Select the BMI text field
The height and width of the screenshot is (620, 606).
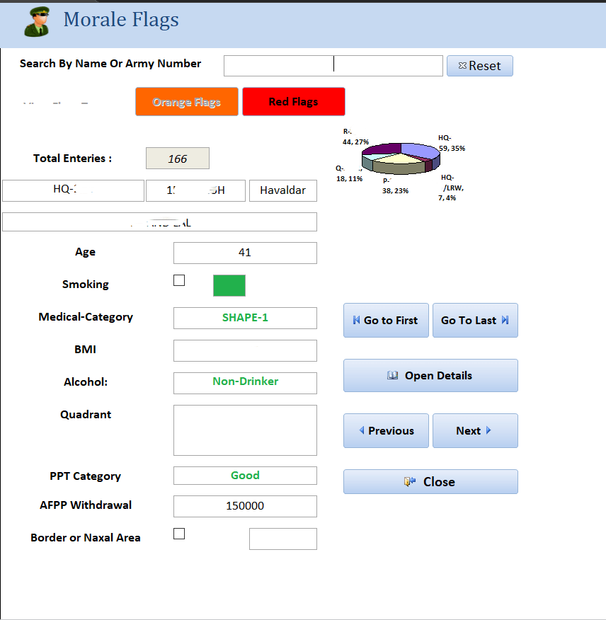245,350
